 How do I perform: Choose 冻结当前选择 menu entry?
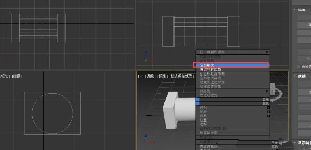point(232,69)
